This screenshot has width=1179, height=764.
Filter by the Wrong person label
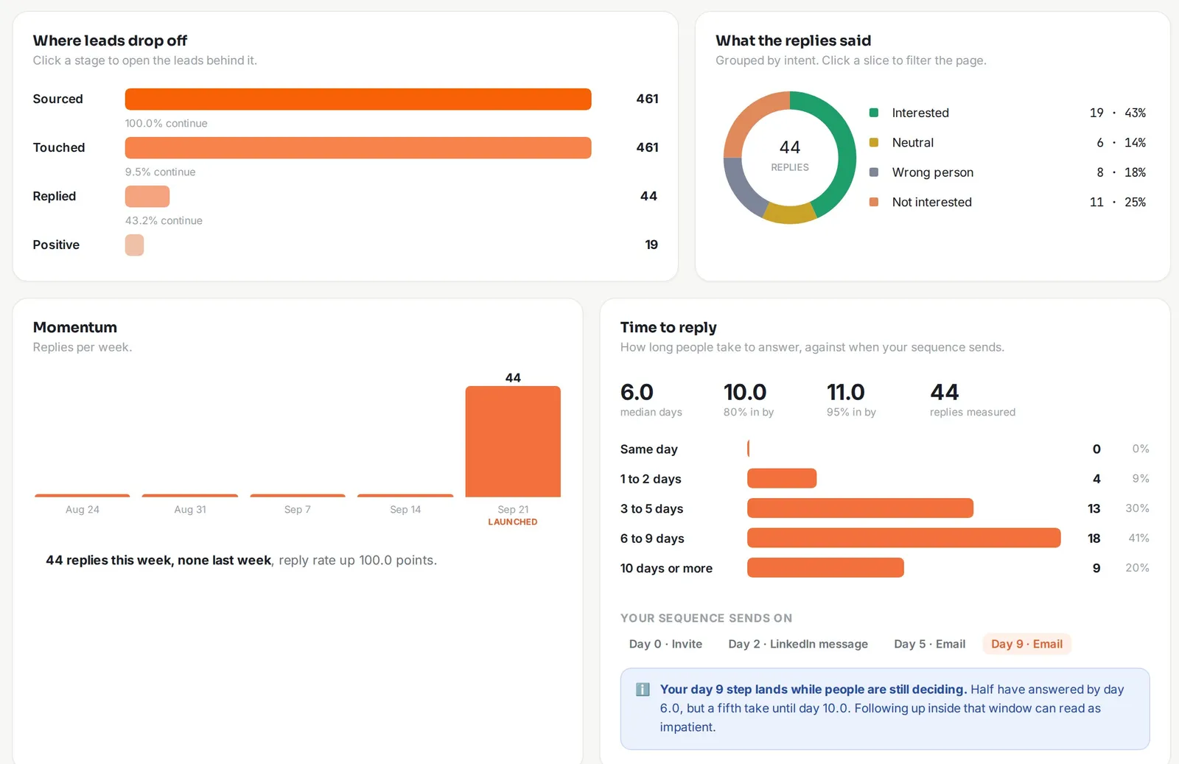(933, 172)
